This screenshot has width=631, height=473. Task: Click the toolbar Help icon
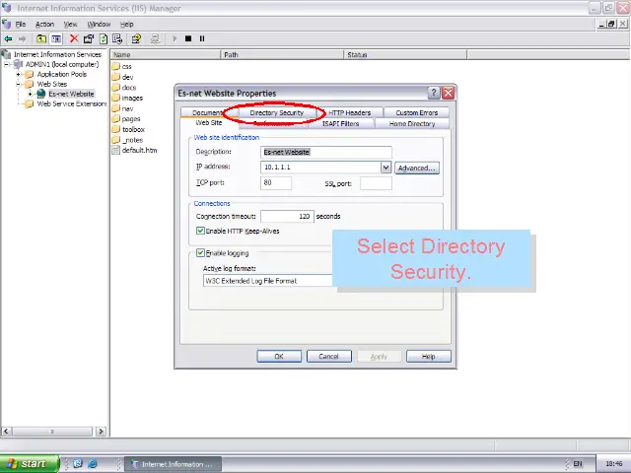click(x=136, y=38)
